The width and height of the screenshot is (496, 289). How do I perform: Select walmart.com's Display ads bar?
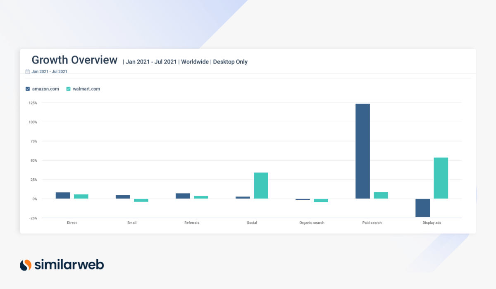click(441, 178)
